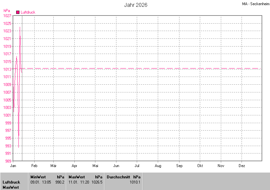The height and width of the screenshot is (190, 270).
Task: Select the Feb month on the time axis
Action: click(x=34, y=166)
